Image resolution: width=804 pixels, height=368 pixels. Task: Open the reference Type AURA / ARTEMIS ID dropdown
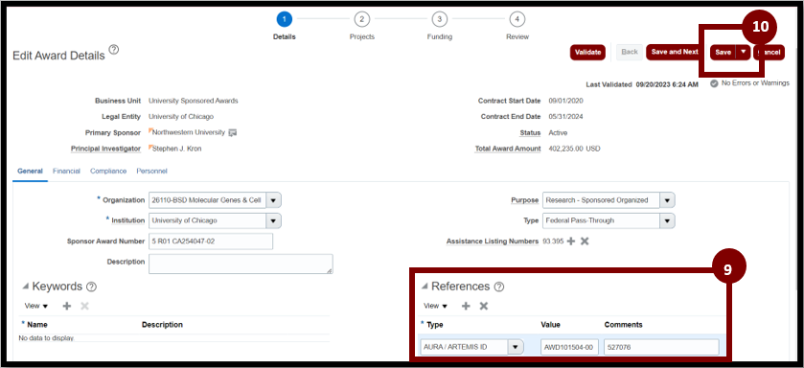(x=516, y=348)
